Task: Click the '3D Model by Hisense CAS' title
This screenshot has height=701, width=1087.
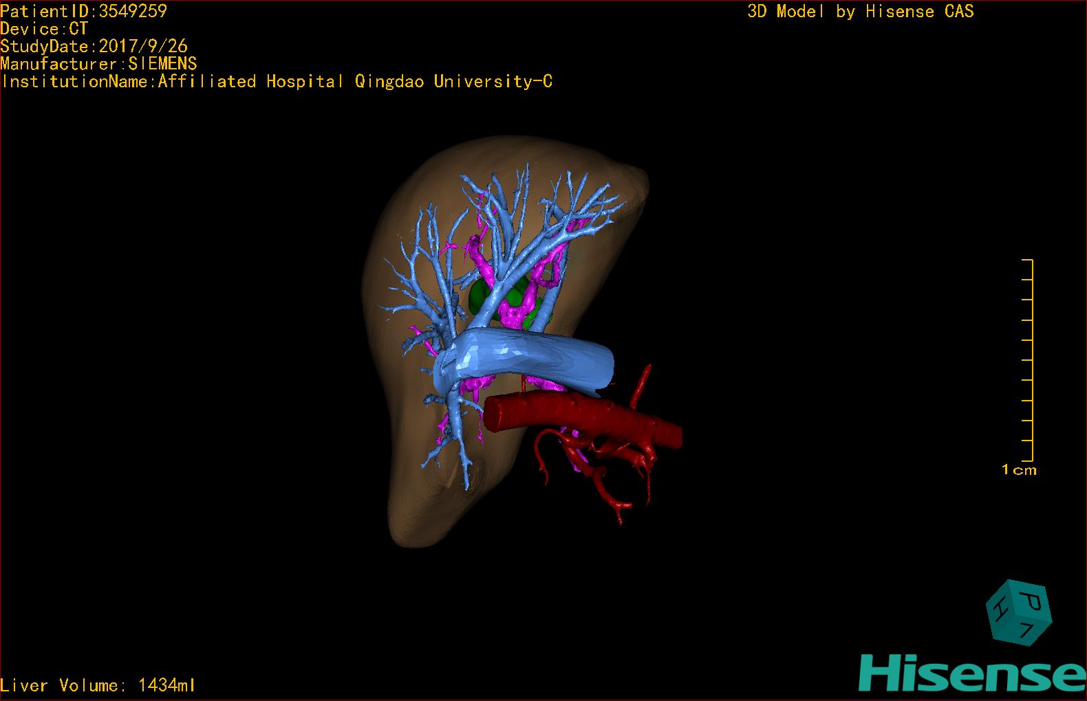Action: pos(860,12)
